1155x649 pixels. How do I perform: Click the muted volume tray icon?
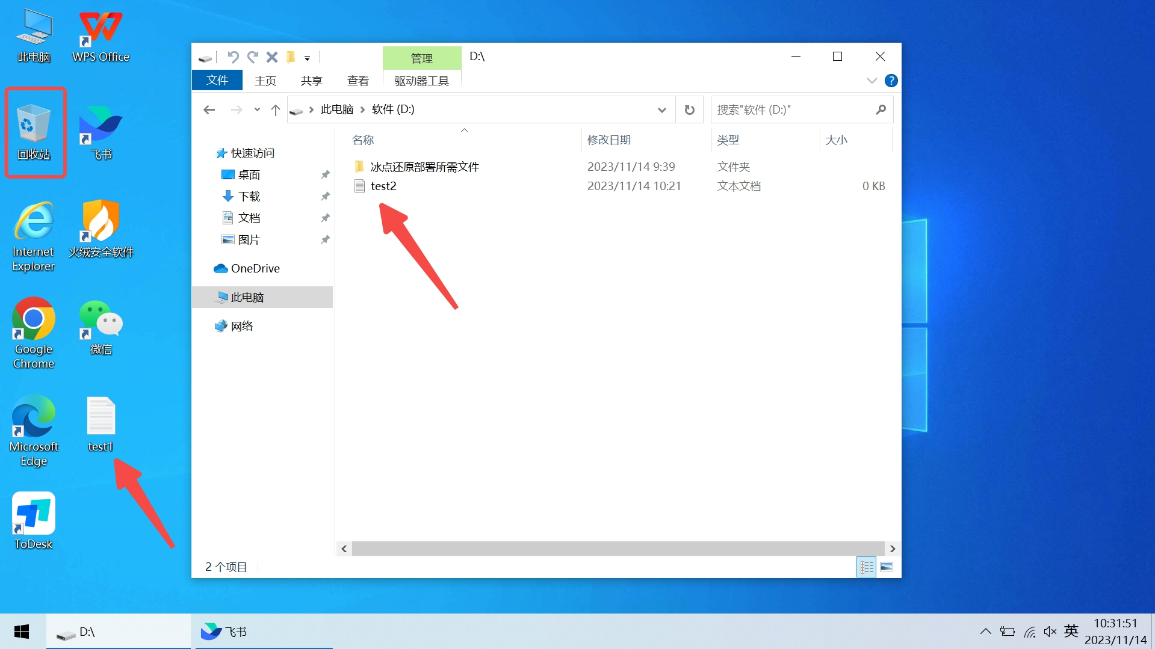1050,632
